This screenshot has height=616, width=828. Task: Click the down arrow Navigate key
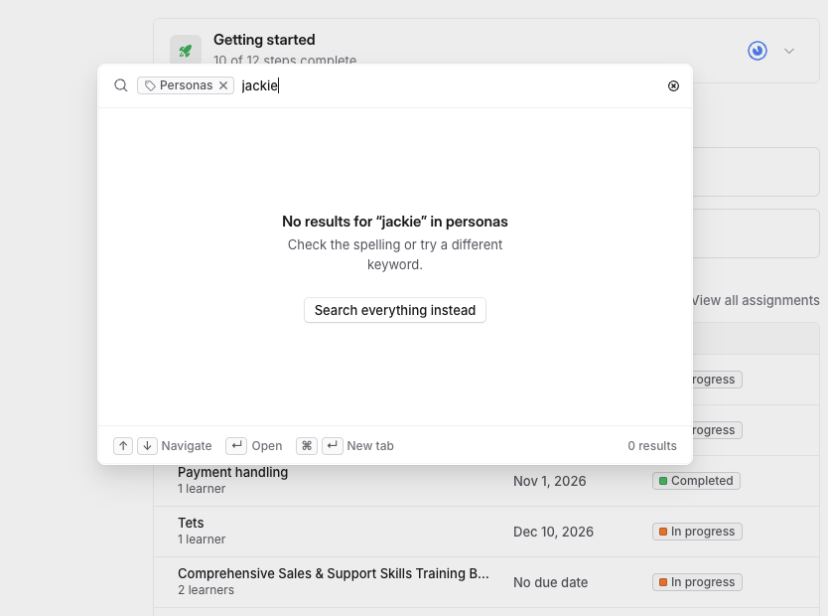(x=147, y=446)
